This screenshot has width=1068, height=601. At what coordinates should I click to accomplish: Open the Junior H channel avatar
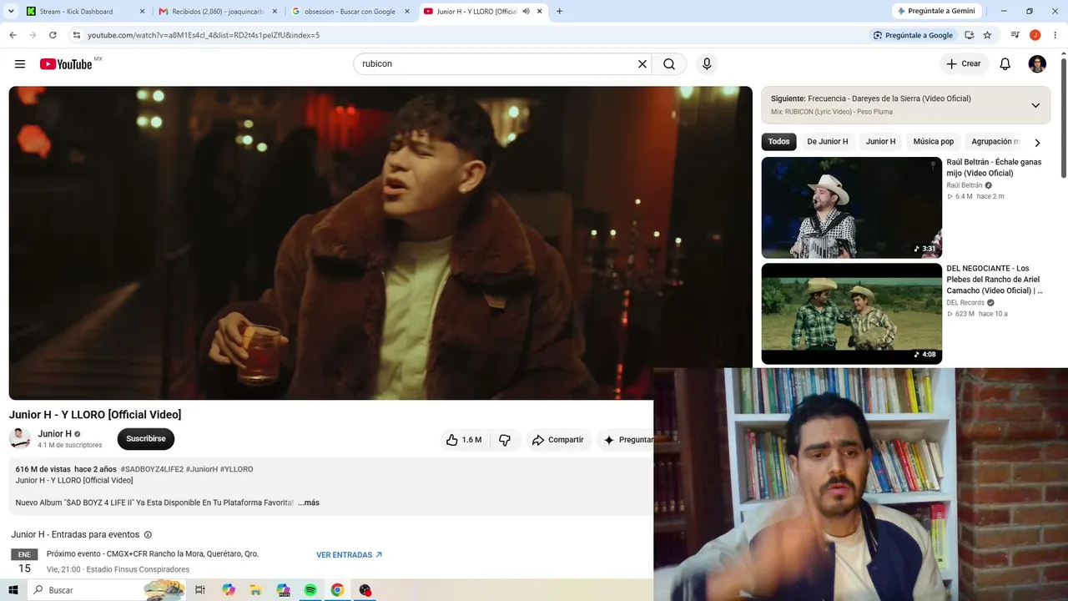(x=20, y=438)
